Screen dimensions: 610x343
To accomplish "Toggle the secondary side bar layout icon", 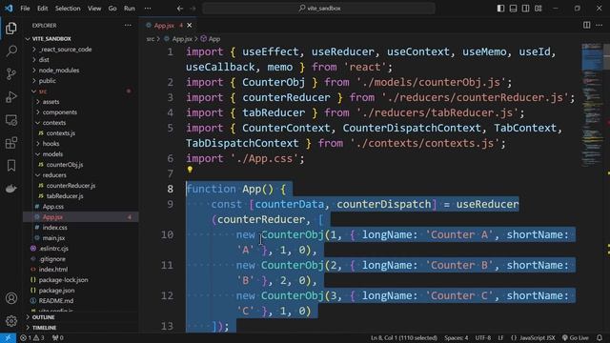I will pyautogui.click(x=525, y=9).
